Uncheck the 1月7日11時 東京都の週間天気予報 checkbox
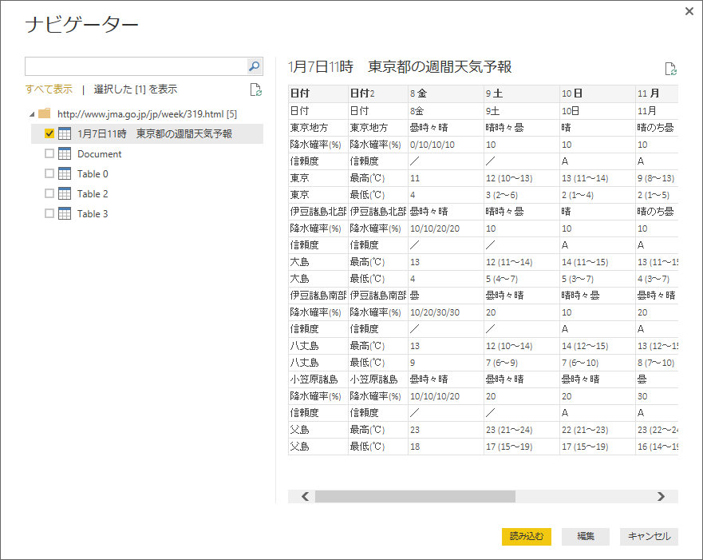The image size is (703, 560). [x=49, y=133]
